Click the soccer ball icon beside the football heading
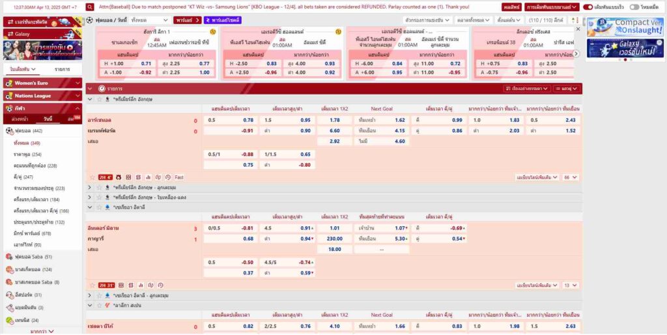The image size is (667, 335). [90, 20]
